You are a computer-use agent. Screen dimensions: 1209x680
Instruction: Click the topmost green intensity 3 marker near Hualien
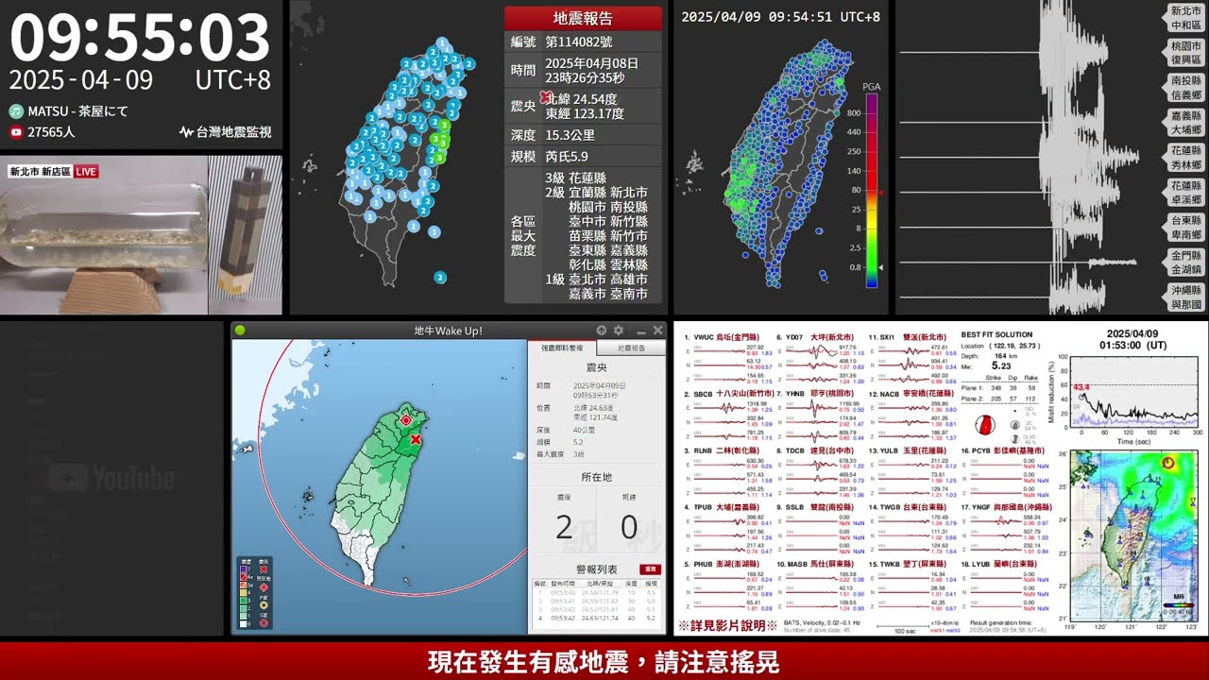445,123
